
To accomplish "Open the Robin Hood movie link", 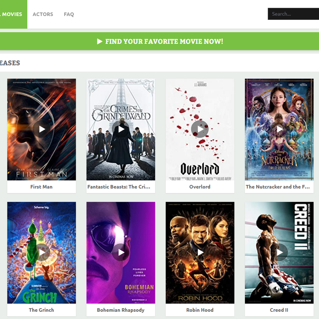I will click(200, 310).
